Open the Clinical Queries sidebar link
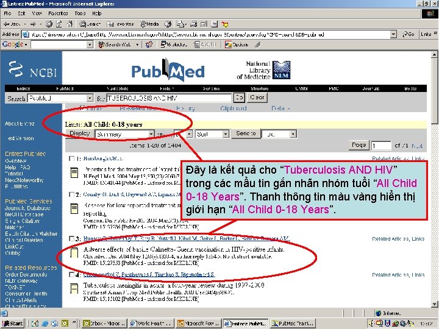 [24, 240]
